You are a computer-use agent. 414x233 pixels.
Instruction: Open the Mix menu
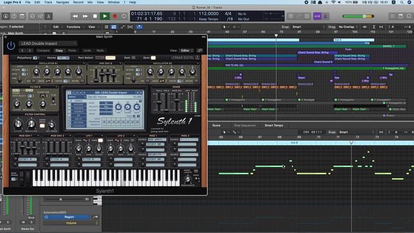pos(90,2)
